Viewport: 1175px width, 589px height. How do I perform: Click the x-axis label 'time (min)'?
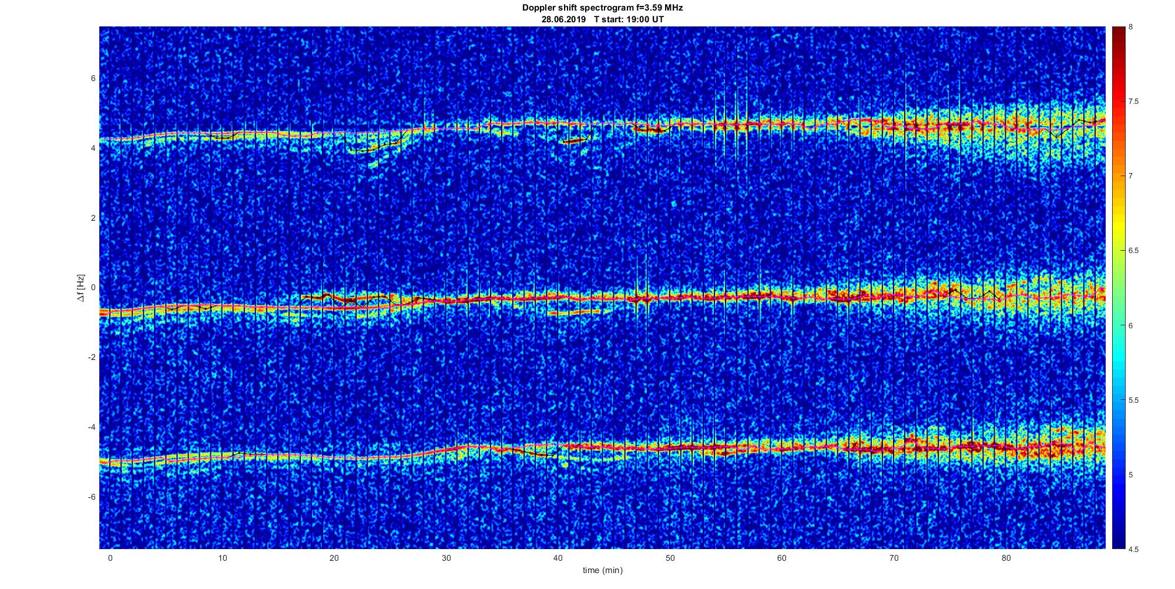click(603, 570)
